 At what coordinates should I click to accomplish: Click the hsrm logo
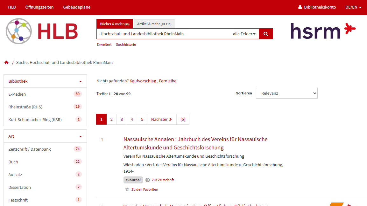click(323, 31)
